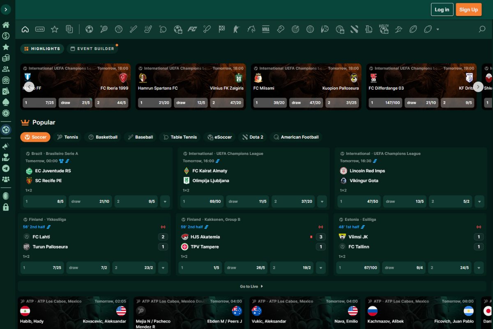Open Telegram channel icon in left sidebar
Image resolution: width=493 pixels, height=329 pixels.
pyautogui.click(x=6, y=168)
